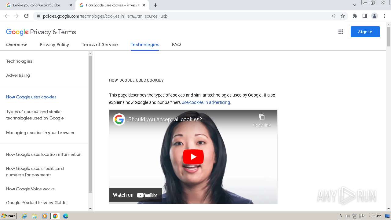Screen dimensions: 391x220
Task: Close the 'Before you continue to YouTube' tab
Action: (x=71, y=5)
